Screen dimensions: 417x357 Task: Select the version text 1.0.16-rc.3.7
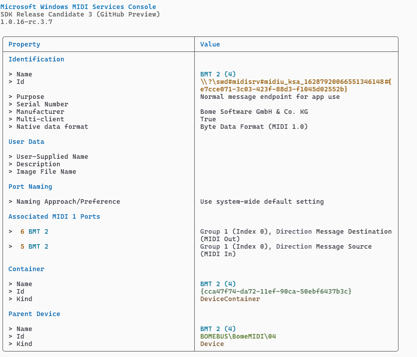[28, 22]
